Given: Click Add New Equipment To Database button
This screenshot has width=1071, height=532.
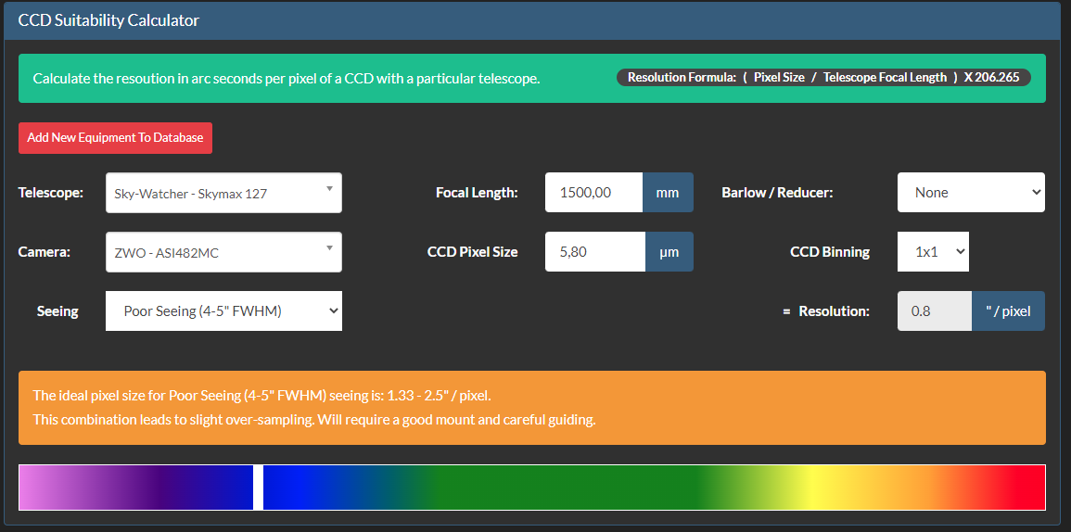Looking at the screenshot, I should (x=115, y=138).
